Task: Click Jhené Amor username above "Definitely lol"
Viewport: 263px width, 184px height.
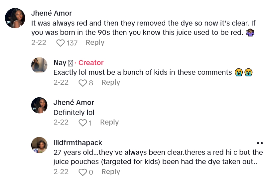Action: [74, 103]
